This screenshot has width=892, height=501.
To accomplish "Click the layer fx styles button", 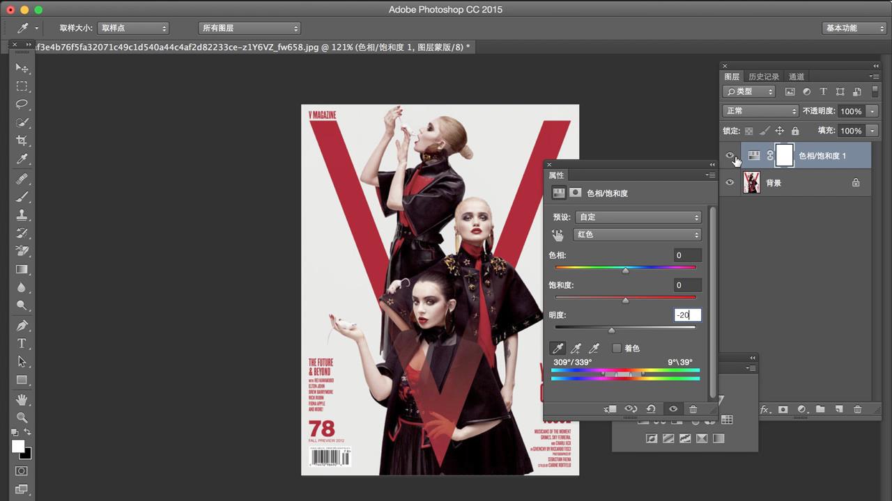I will point(764,409).
